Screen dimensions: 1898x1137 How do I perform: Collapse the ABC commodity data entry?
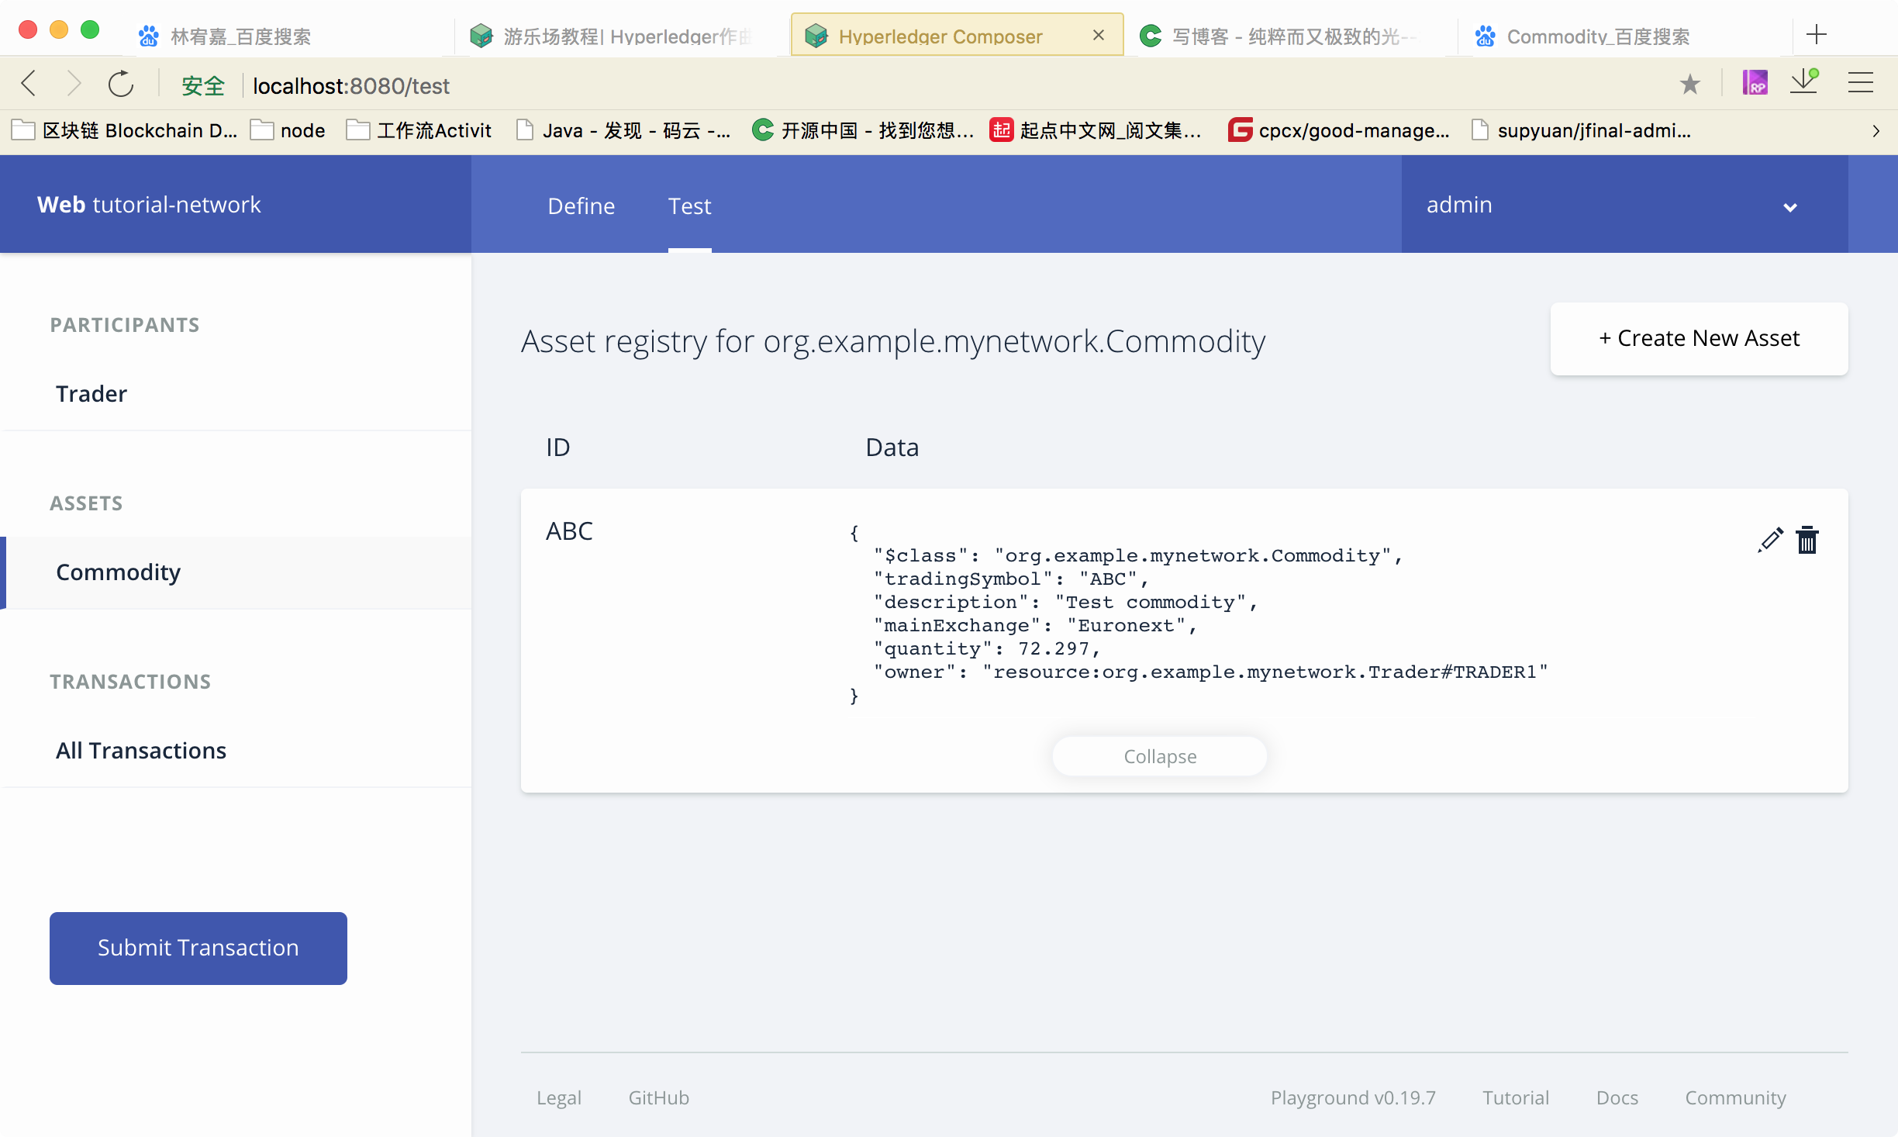coord(1161,757)
